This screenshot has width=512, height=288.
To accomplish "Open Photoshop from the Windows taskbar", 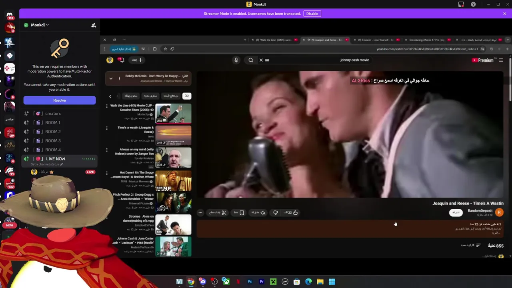I will point(250,282).
